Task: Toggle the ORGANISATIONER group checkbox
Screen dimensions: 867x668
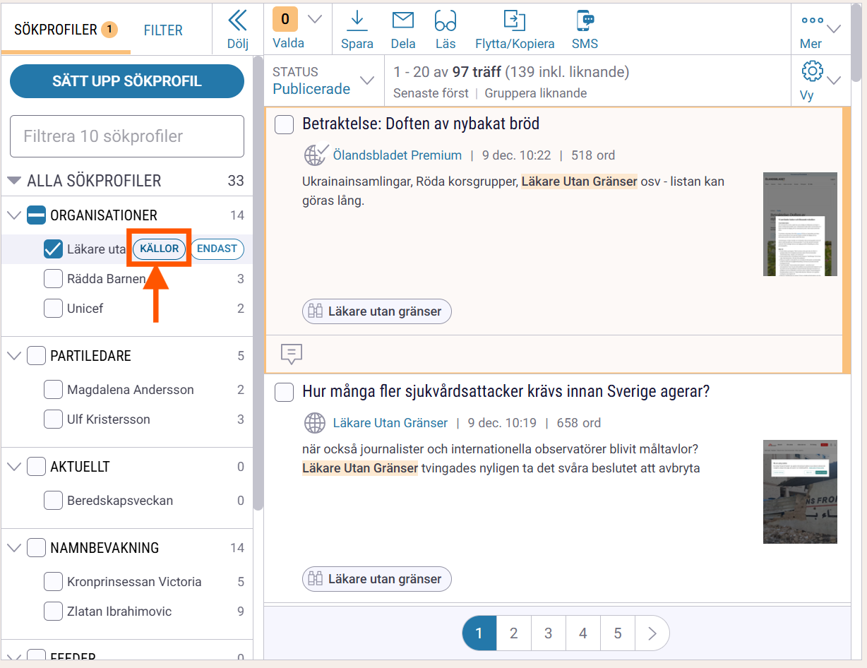Action: coord(36,215)
